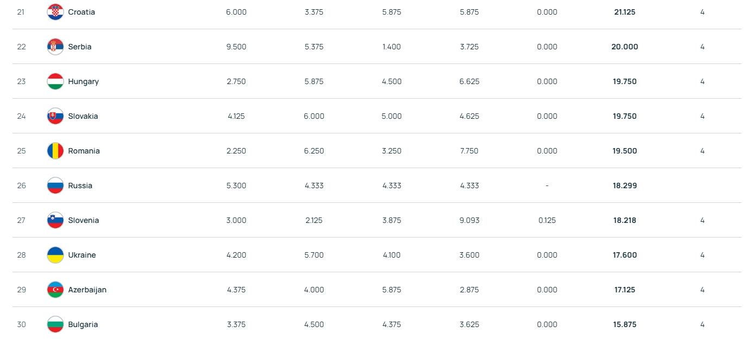
Task: Click the Azerbaijan country name
Action: [87, 290]
